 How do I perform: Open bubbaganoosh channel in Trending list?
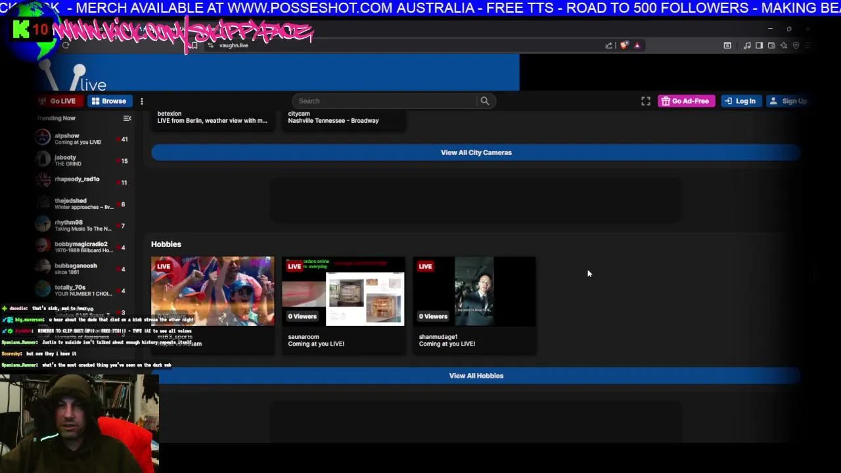click(x=83, y=269)
